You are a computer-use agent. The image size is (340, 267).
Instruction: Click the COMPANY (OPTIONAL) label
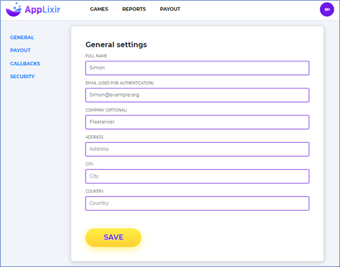point(106,110)
